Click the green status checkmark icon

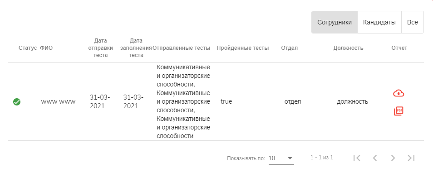point(17,102)
